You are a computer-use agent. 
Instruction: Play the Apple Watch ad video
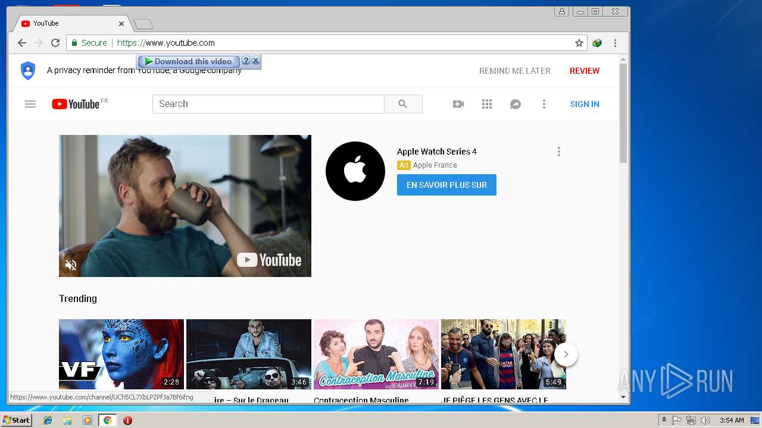(185, 206)
